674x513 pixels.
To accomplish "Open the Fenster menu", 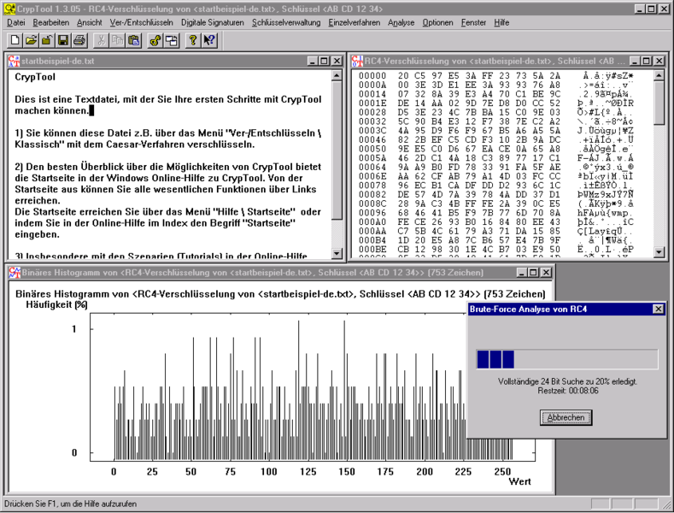I will pos(474,22).
